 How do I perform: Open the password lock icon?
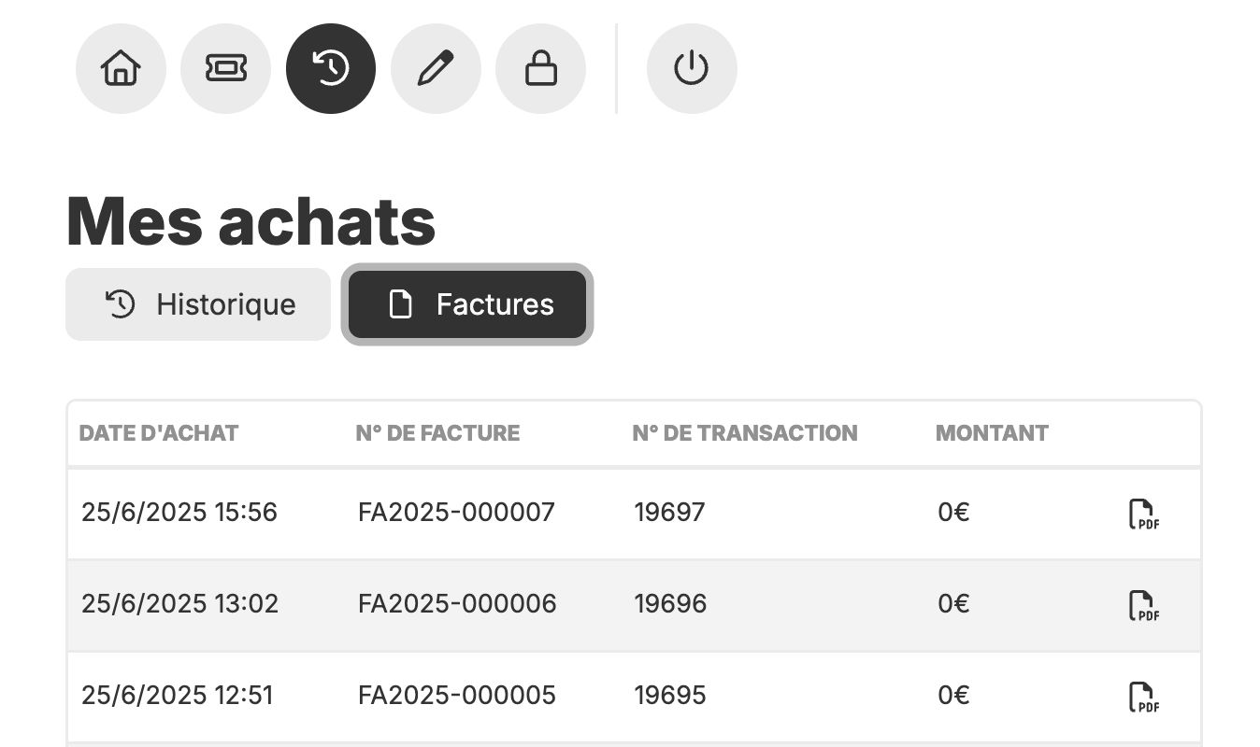coord(540,69)
